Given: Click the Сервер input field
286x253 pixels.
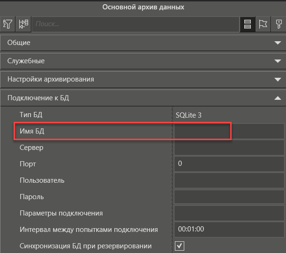Looking at the screenshot, I should [x=229, y=148].
